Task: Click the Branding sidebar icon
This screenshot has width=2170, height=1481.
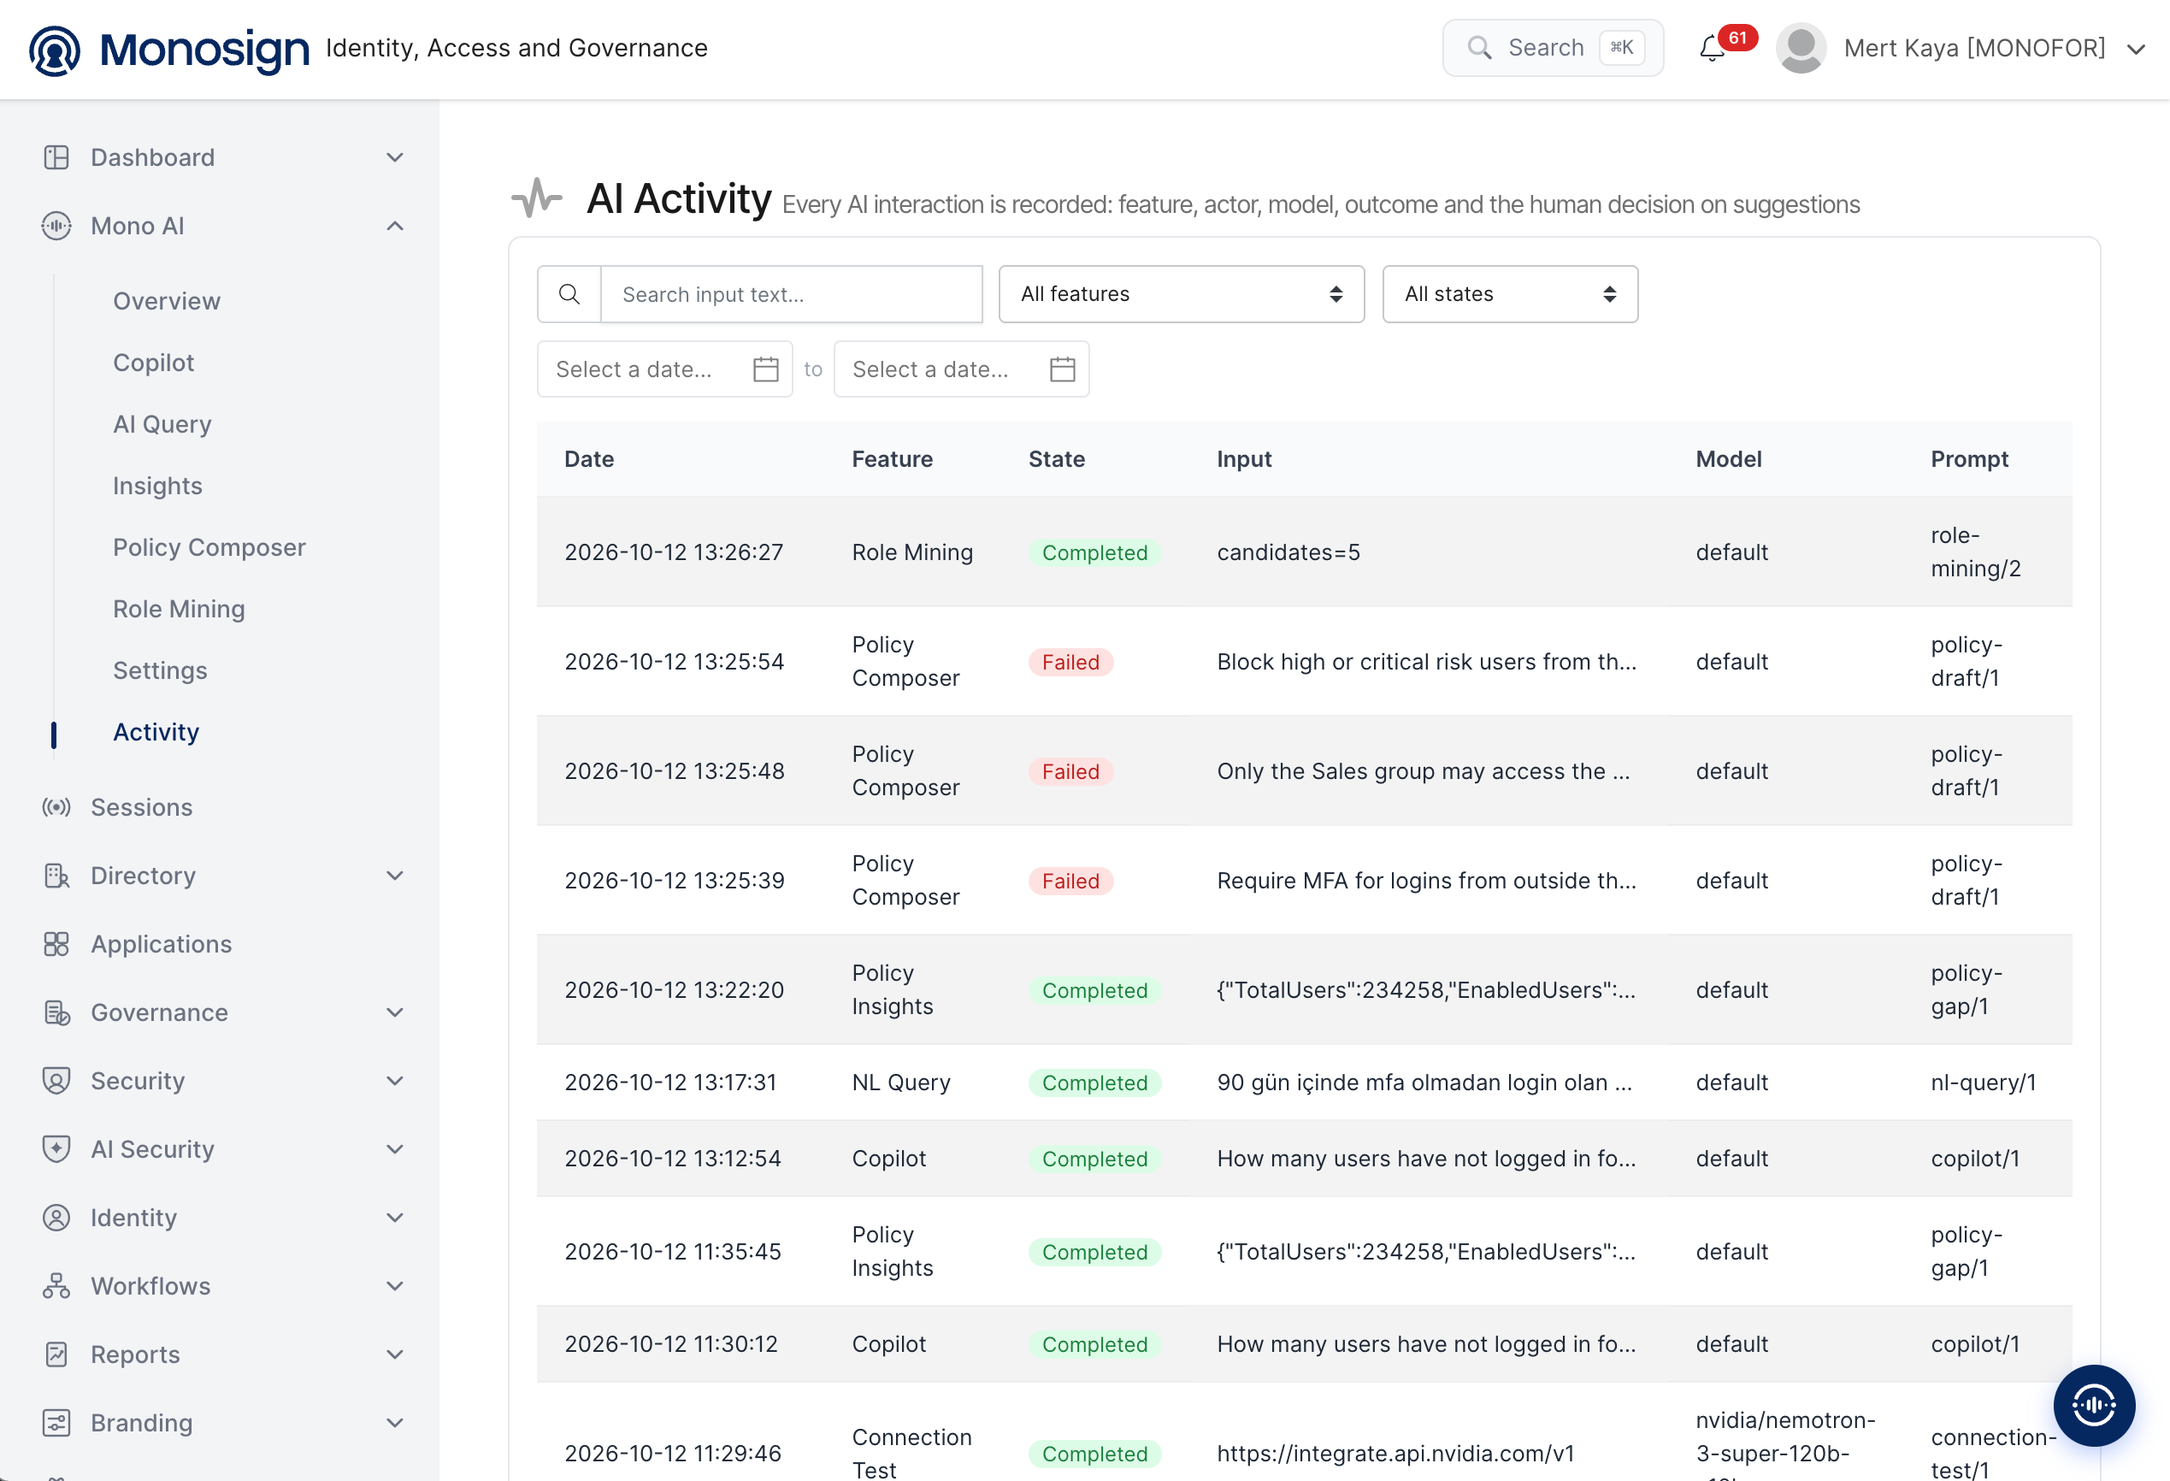Action: point(56,1422)
